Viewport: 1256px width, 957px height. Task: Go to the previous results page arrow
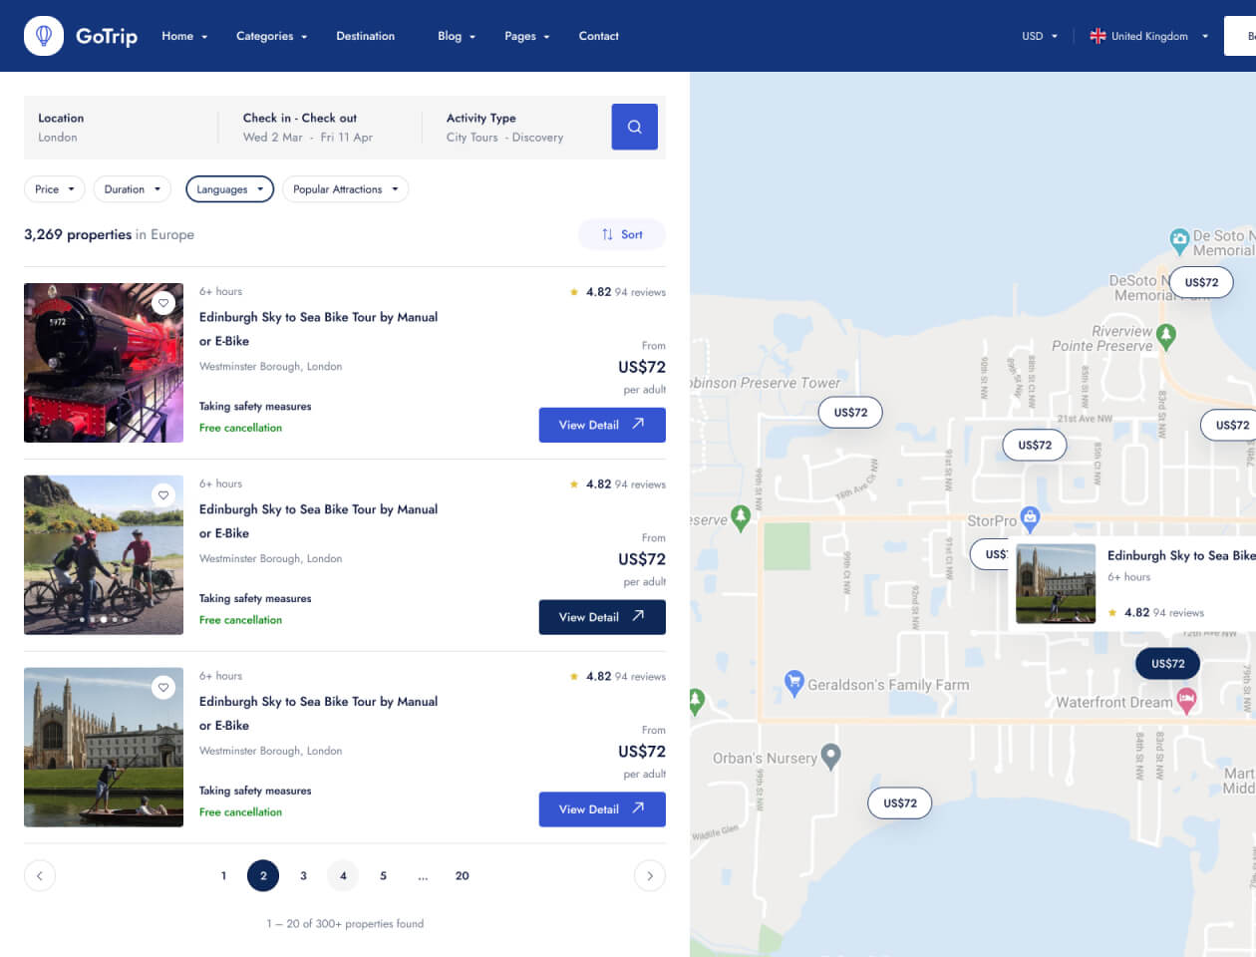pos(40,875)
